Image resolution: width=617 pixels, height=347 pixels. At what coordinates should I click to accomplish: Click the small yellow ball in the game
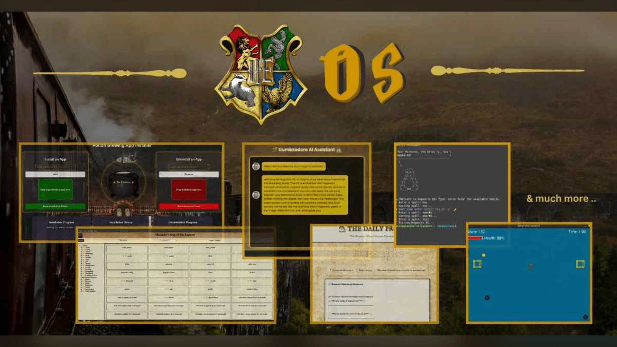484,255
